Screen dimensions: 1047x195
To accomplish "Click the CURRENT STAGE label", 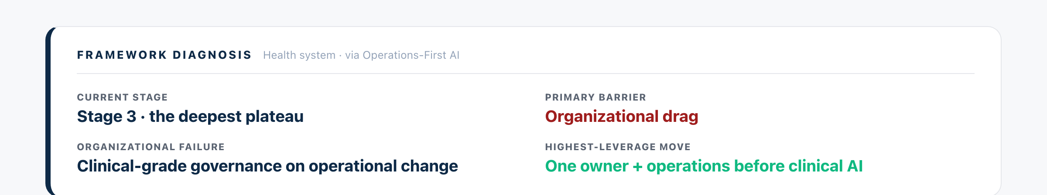I will [x=123, y=97].
